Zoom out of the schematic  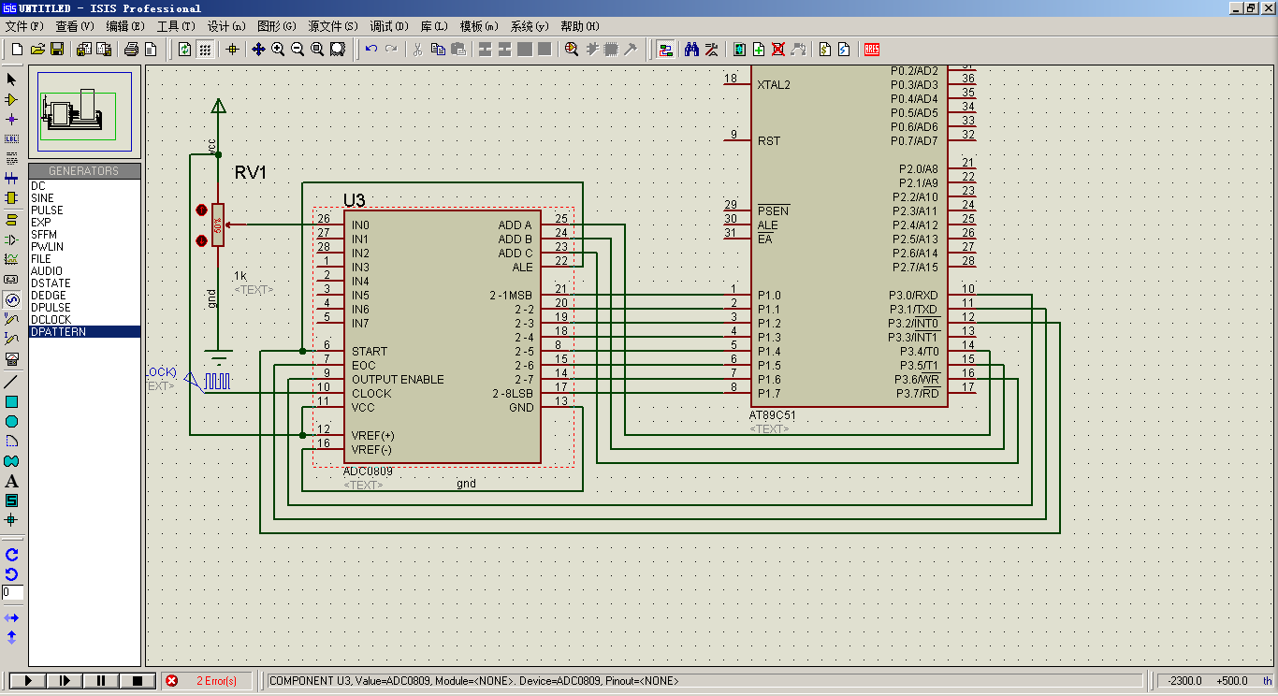pyautogui.click(x=298, y=50)
